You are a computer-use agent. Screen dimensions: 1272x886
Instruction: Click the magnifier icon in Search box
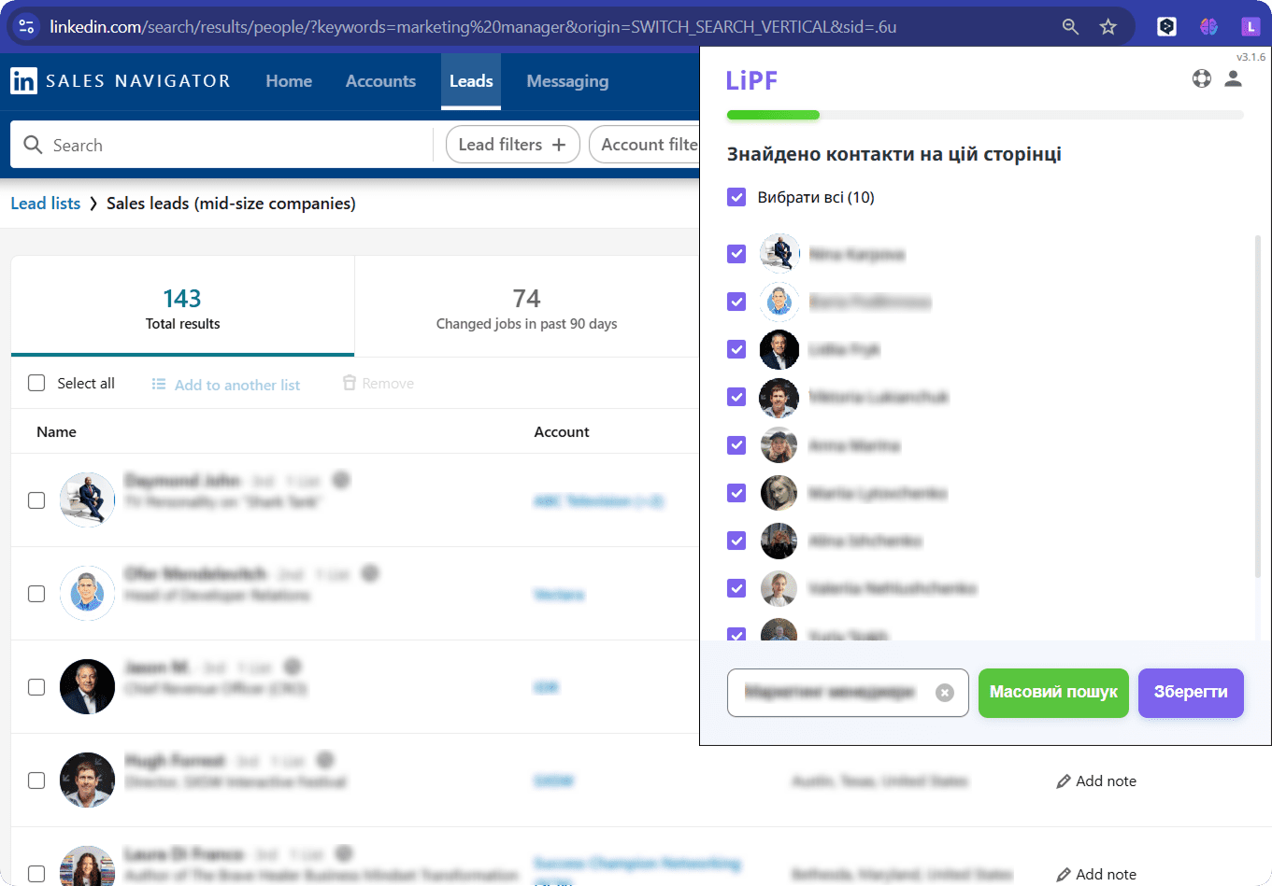point(33,145)
